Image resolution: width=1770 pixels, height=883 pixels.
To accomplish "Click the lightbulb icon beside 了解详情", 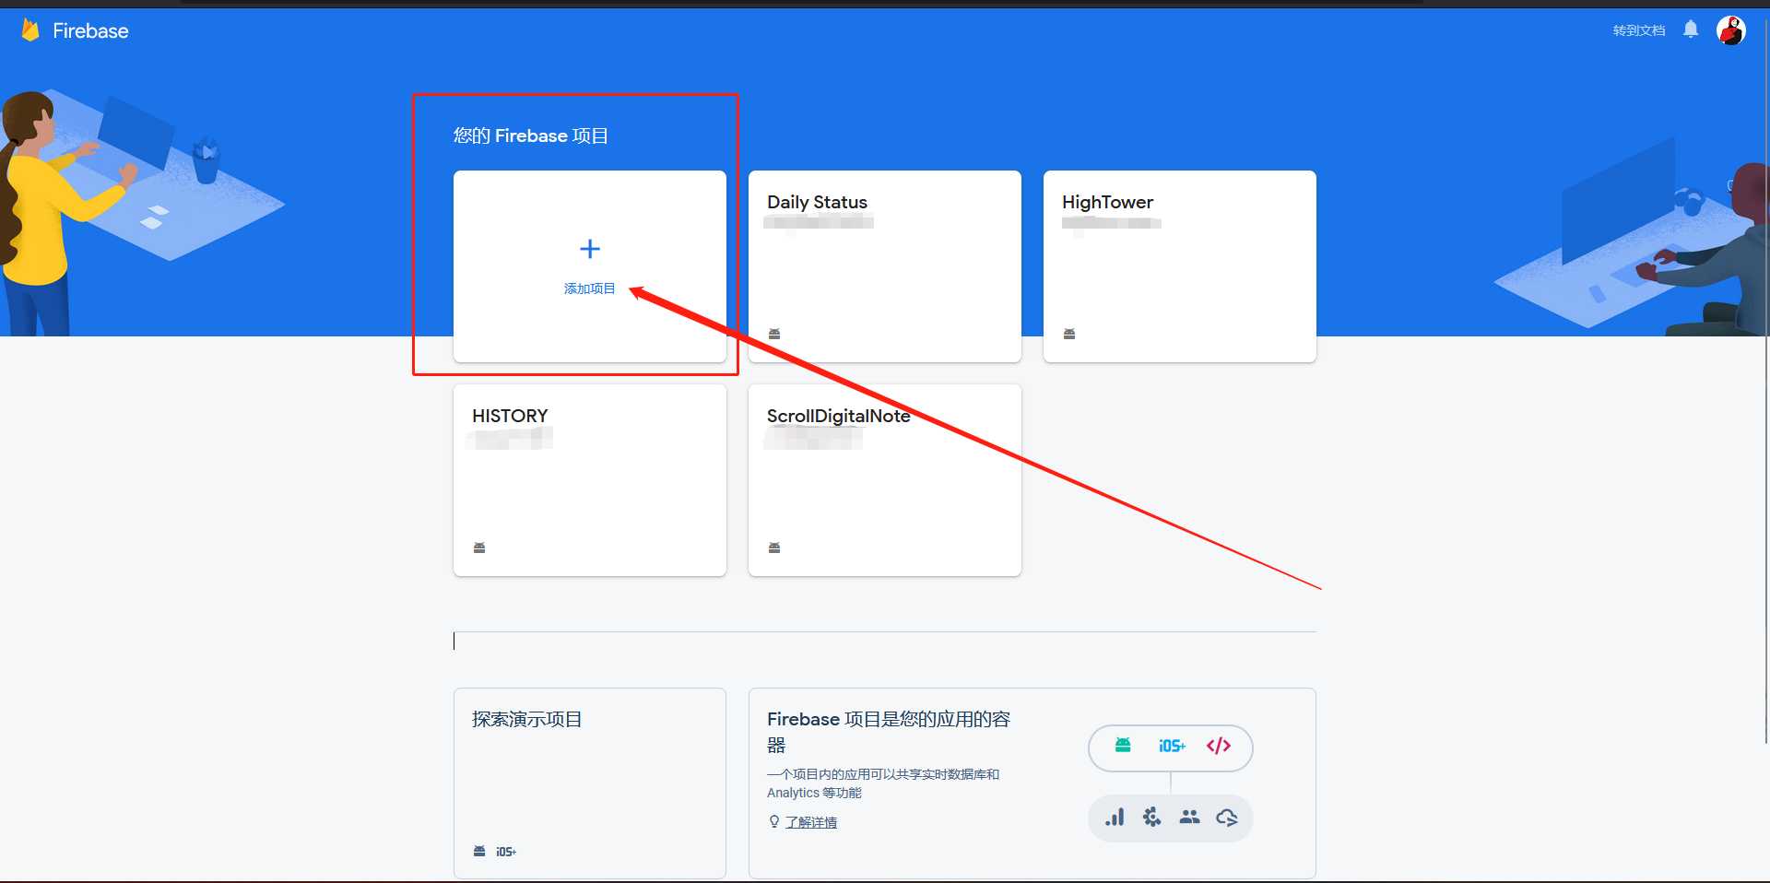I will point(774,821).
